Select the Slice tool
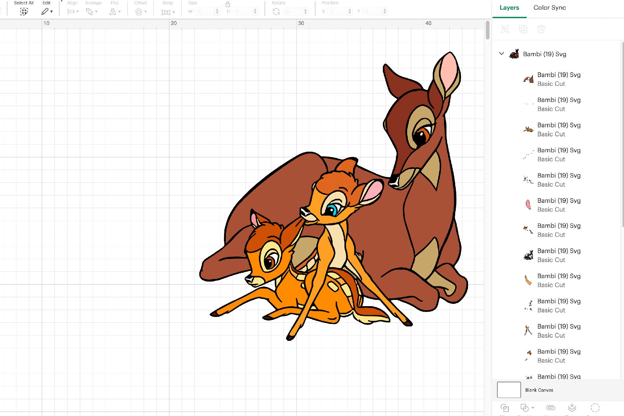The height and width of the screenshot is (416, 624). (x=505, y=408)
